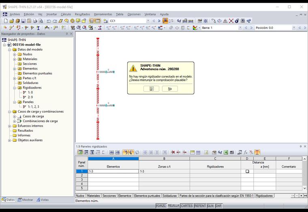308x212 pixels.
Task: Redo the action in the main toolbar
Action: tap(55, 21)
